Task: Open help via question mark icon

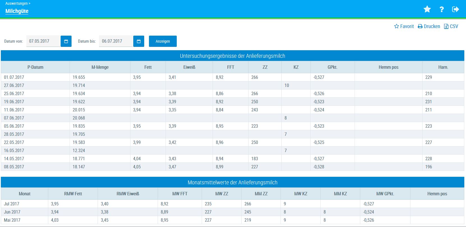Action: tap(442, 9)
